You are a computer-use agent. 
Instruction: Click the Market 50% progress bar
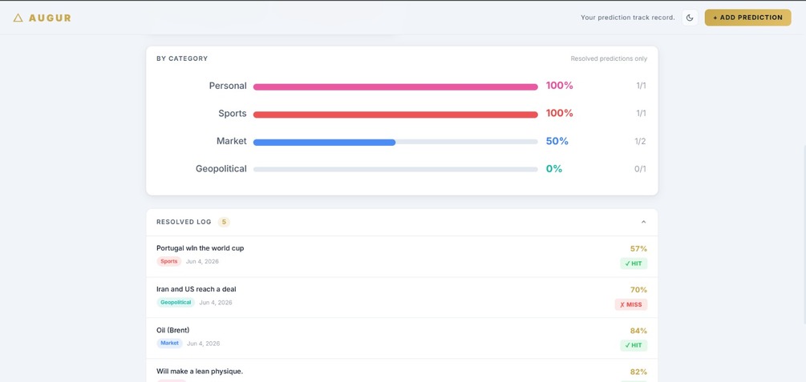[395, 143]
